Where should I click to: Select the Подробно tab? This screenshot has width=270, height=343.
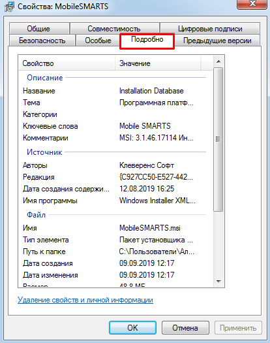click(147, 41)
